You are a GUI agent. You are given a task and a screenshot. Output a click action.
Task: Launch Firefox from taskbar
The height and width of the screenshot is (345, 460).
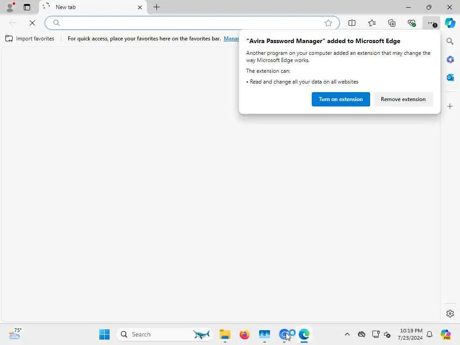[x=245, y=334]
